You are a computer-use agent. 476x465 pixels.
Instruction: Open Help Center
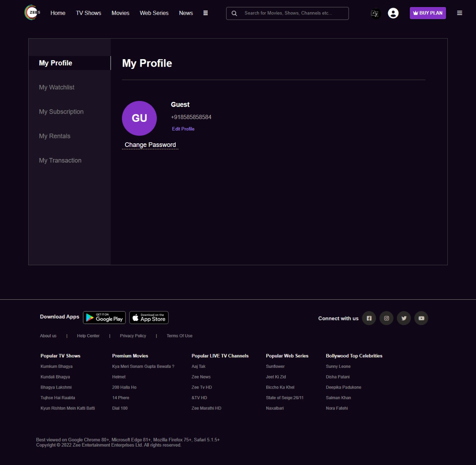[x=88, y=336]
